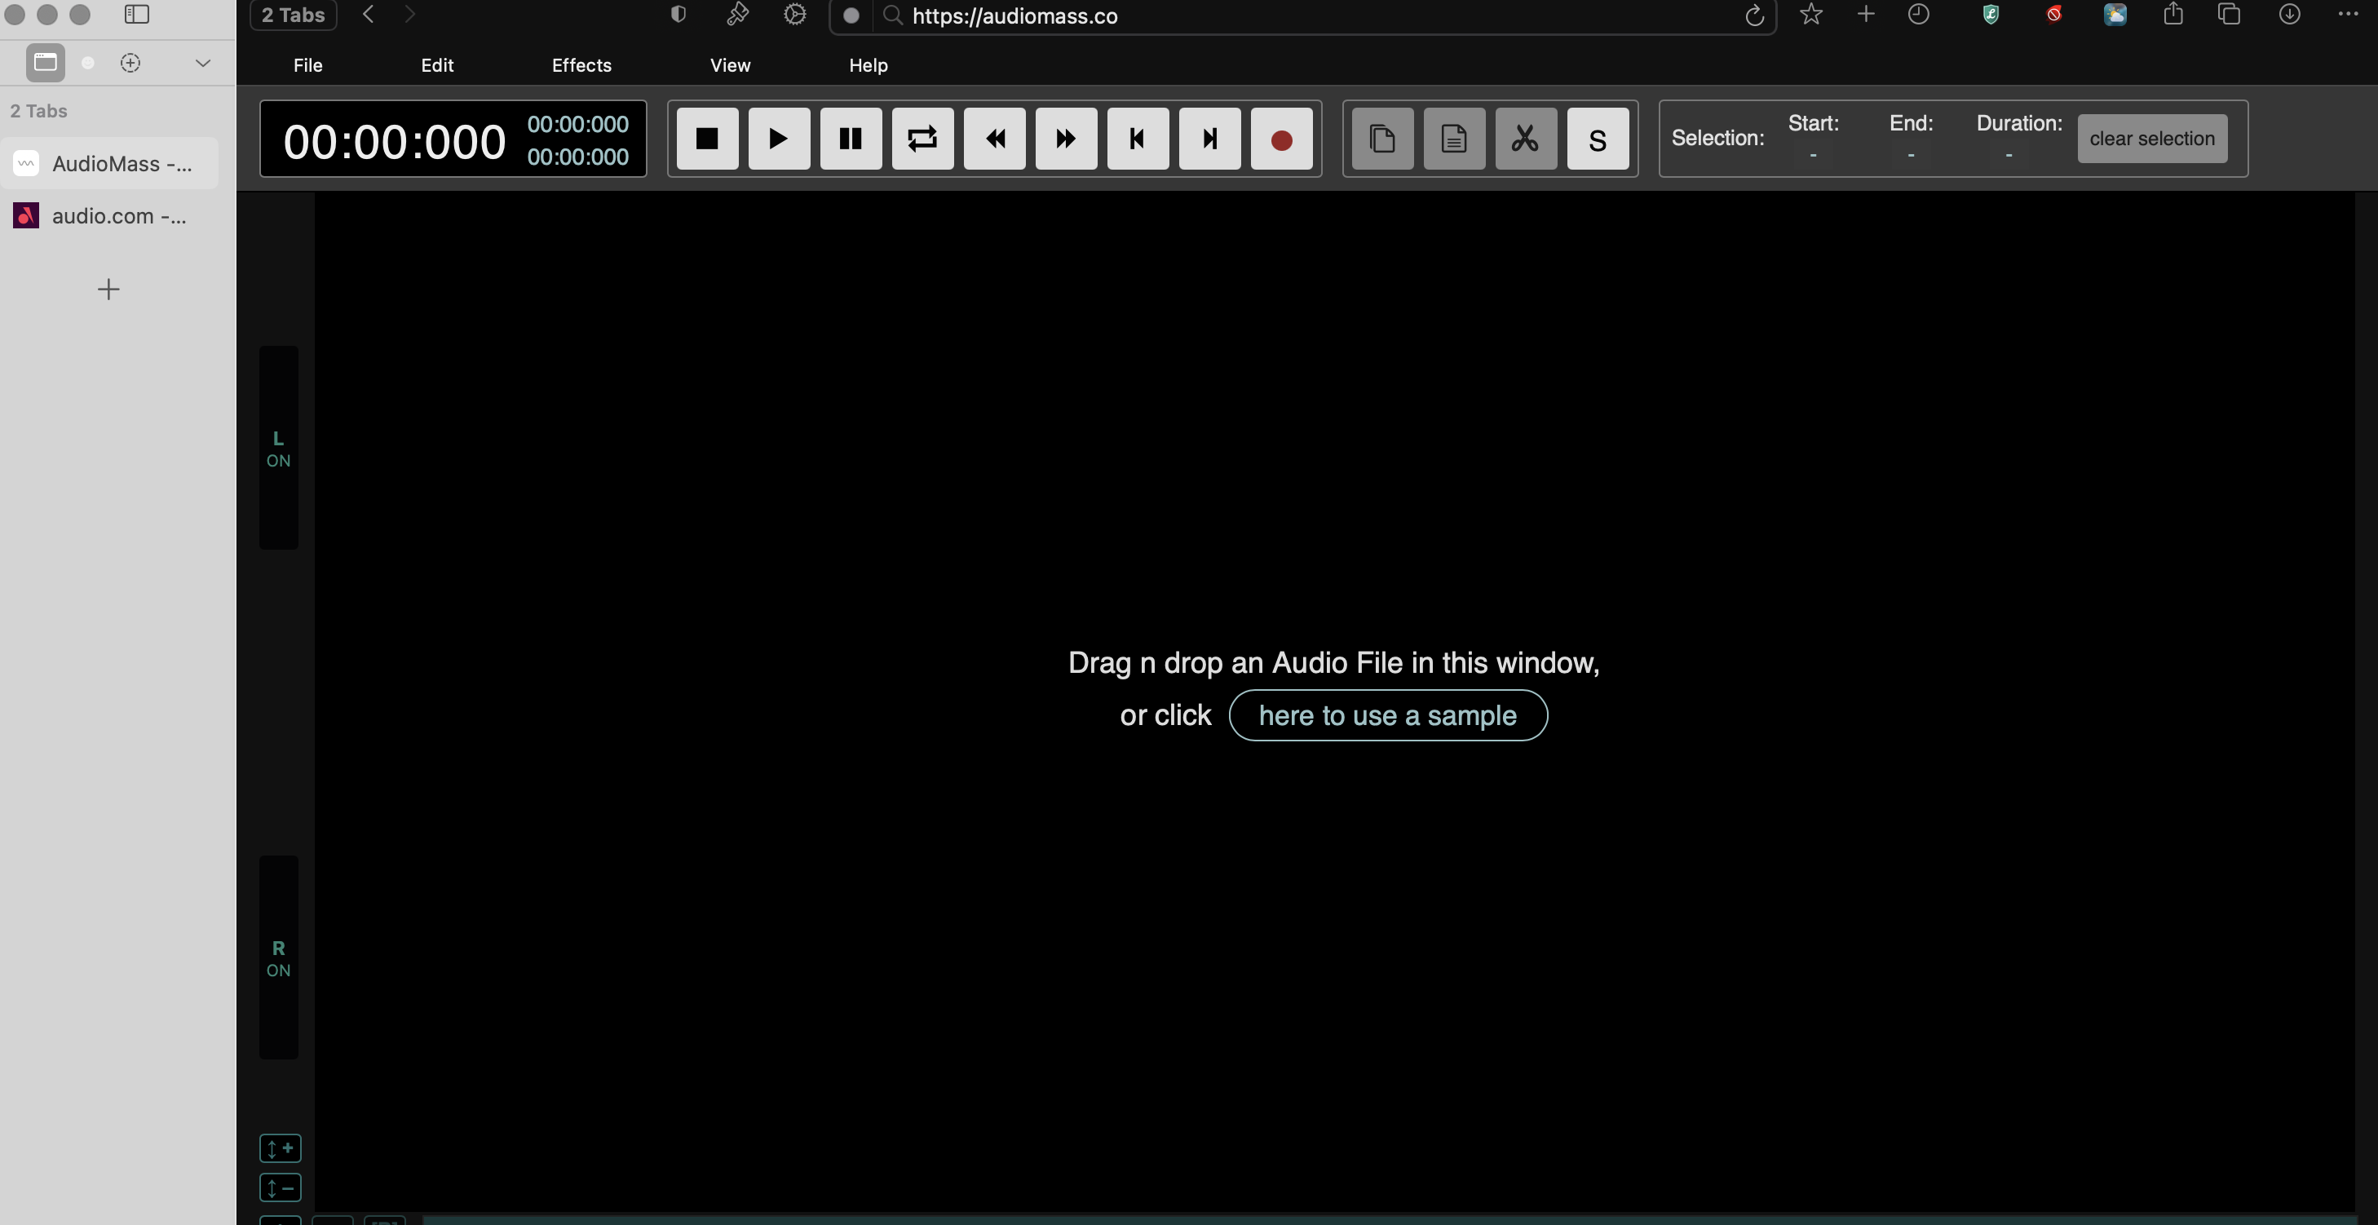Click the Copy selection icon
Viewport: 2378px width, 1225px height.
point(1382,139)
